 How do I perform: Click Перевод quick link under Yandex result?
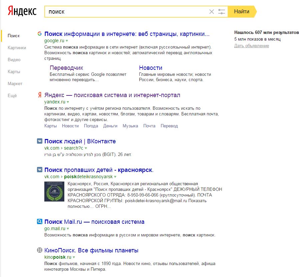pyautogui.click(x=169, y=126)
